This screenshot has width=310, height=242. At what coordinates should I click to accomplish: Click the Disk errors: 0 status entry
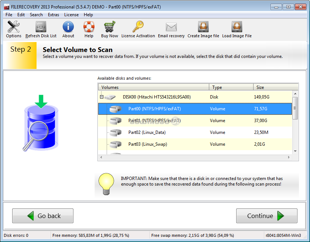(16, 235)
